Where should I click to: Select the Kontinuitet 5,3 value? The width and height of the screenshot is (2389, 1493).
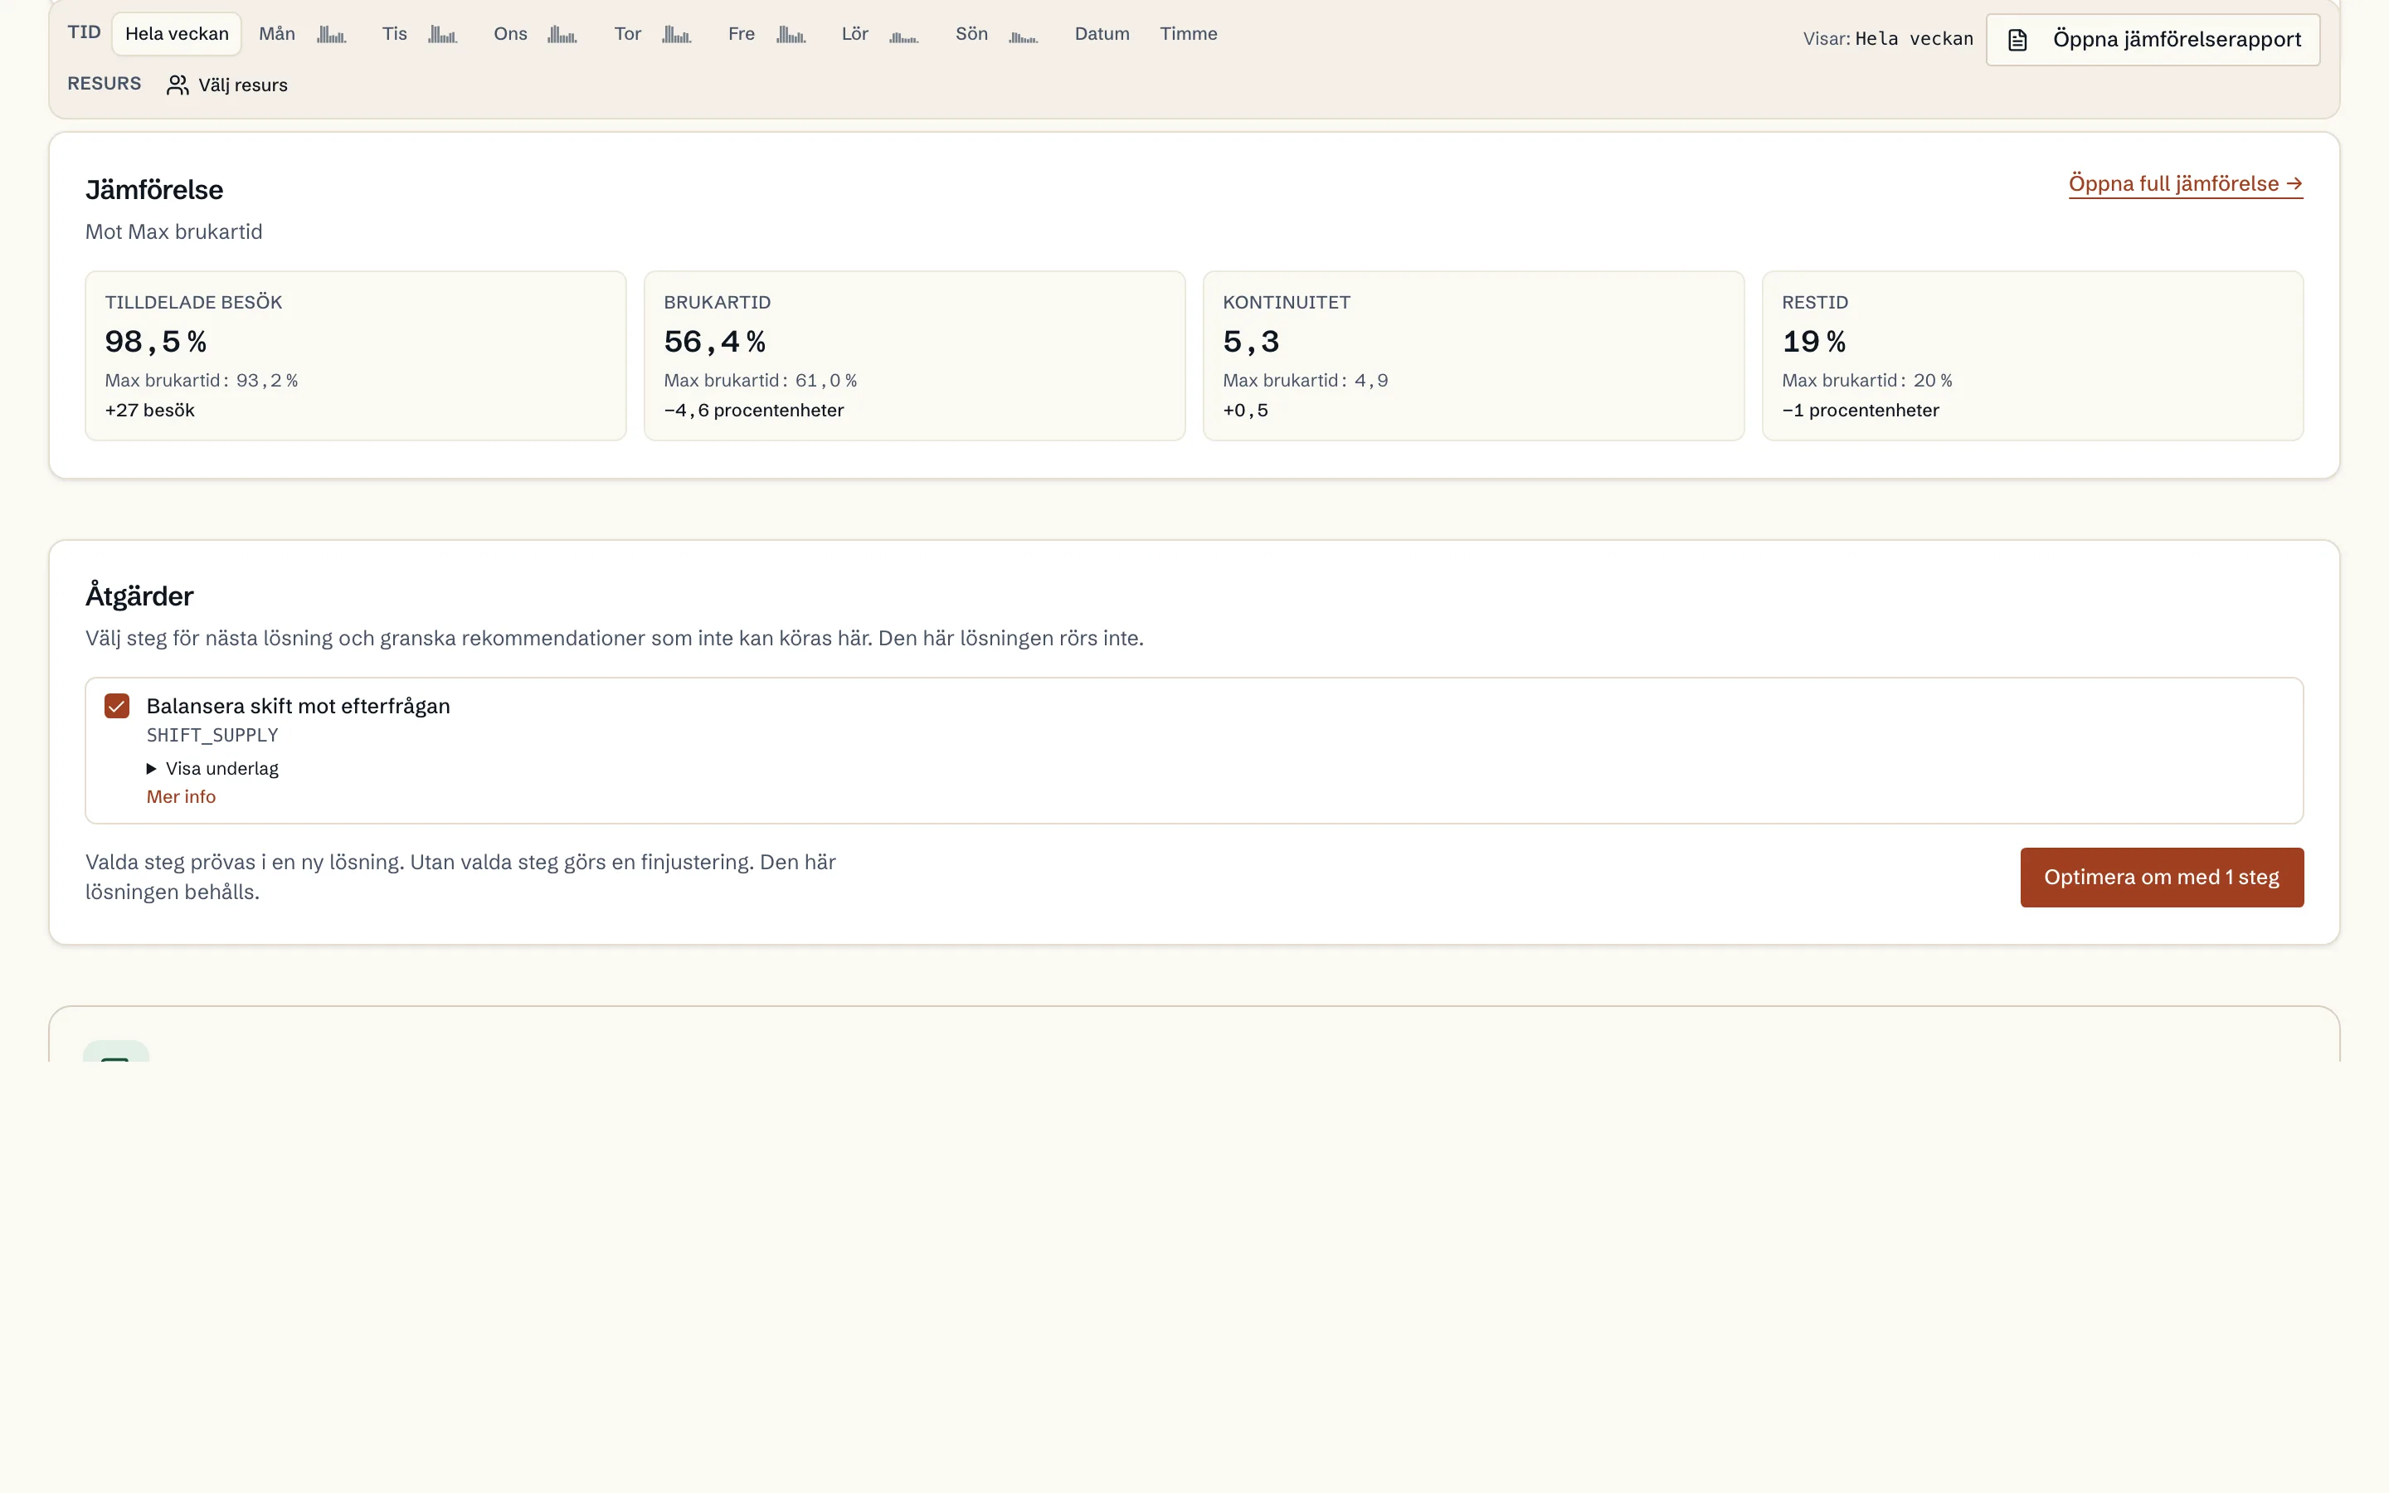point(1251,342)
